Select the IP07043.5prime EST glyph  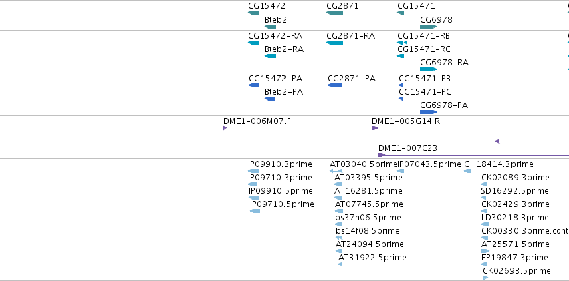[x=401, y=171]
